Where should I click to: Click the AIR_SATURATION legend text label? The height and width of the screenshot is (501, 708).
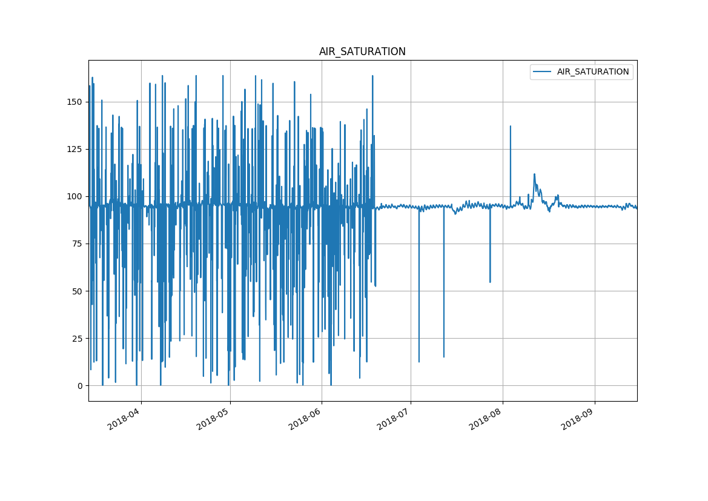click(592, 71)
